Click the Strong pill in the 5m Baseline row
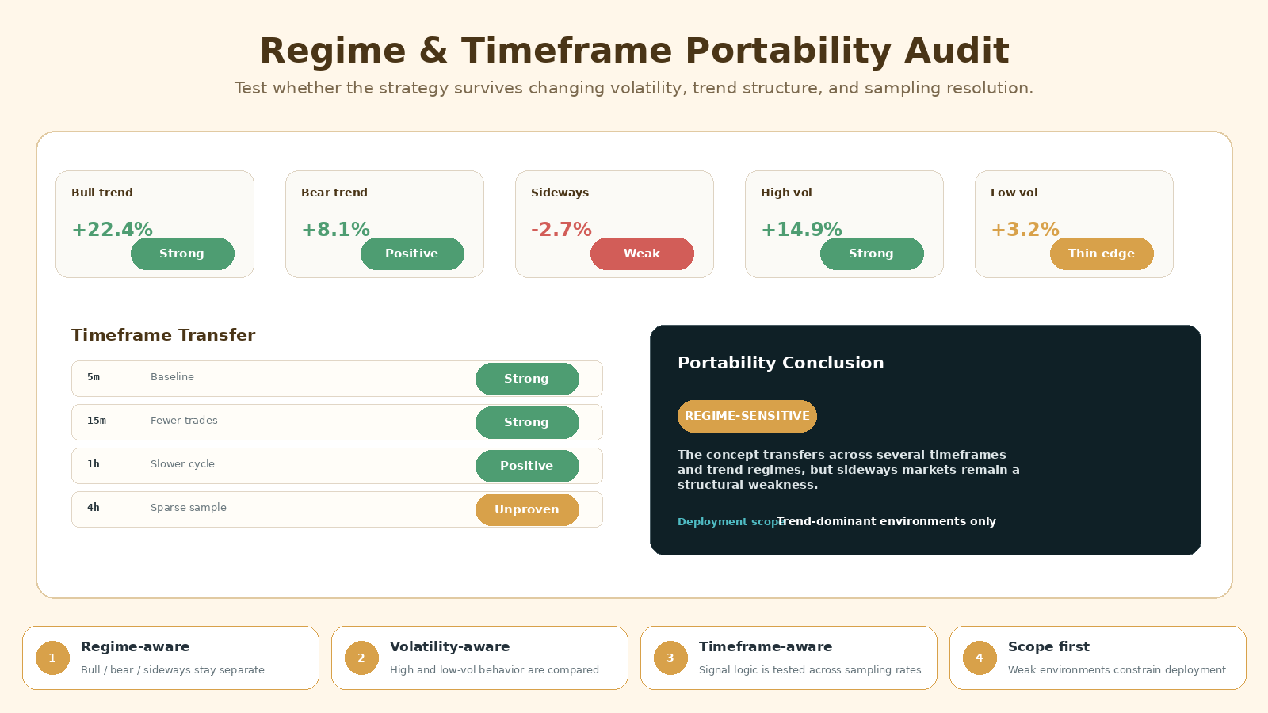The height and width of the screenshot is (713, 1268). 527,379
